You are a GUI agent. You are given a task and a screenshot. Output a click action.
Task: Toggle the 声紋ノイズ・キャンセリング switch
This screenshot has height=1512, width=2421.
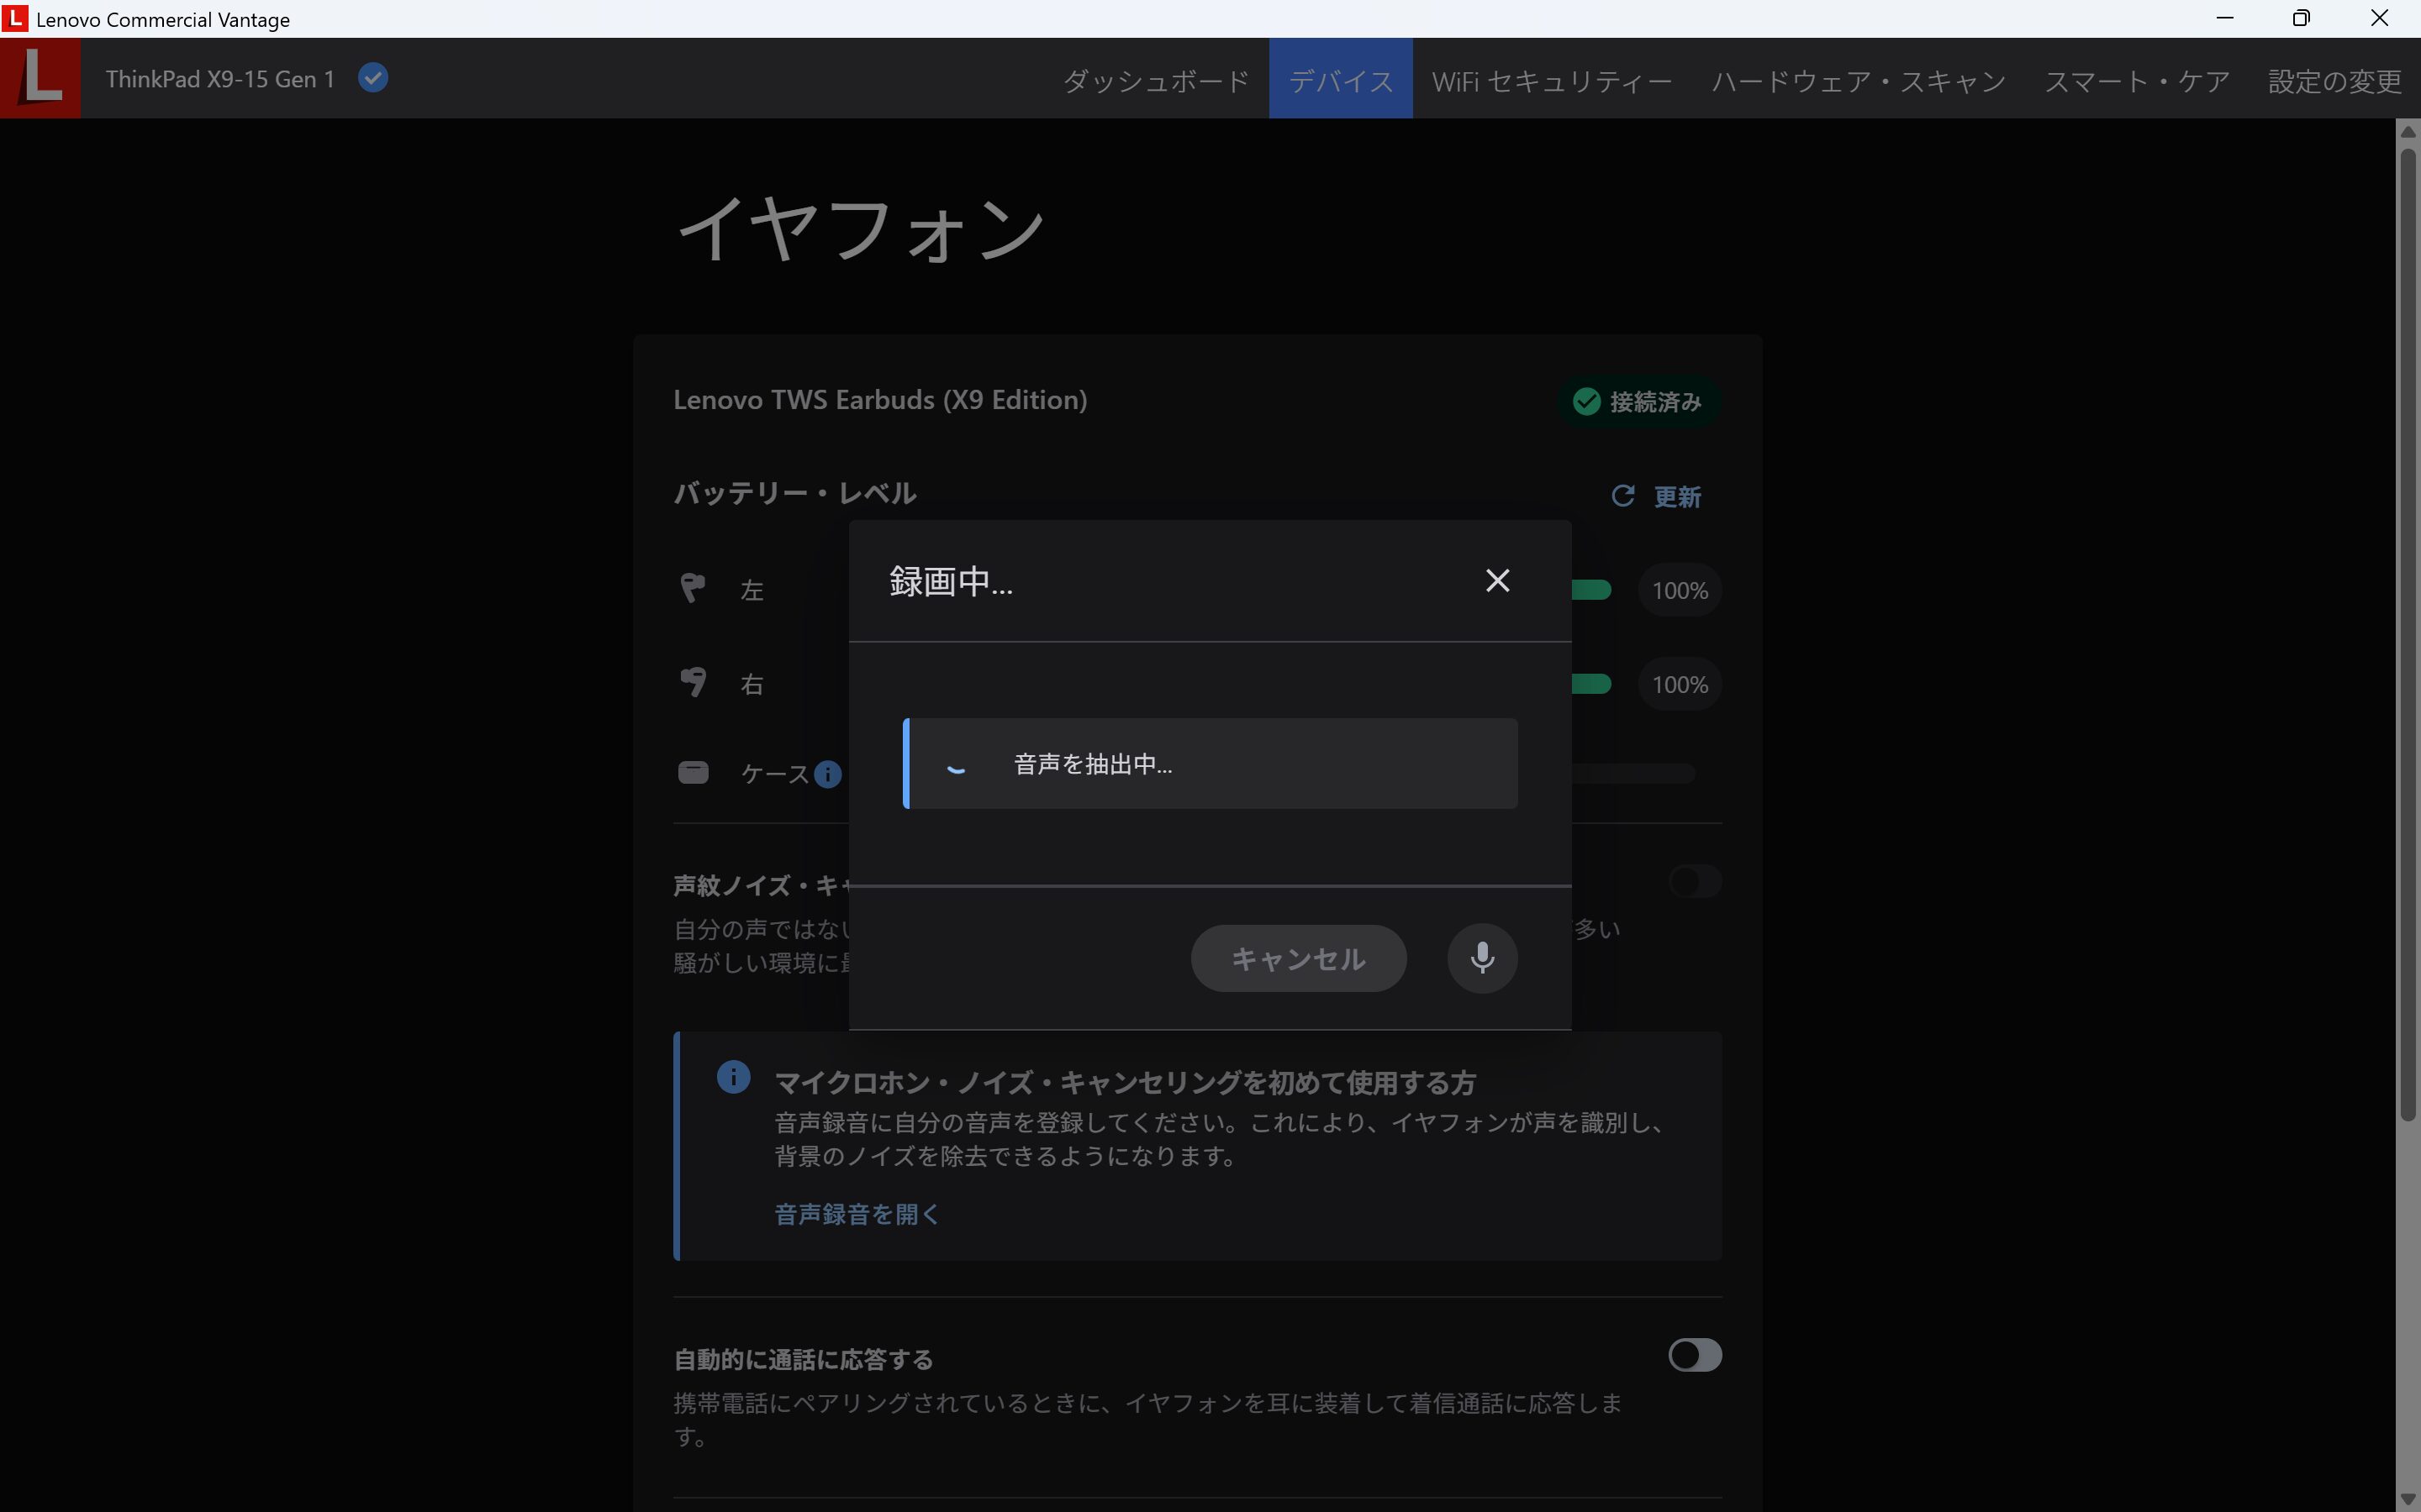click(x=1695, y=881)
